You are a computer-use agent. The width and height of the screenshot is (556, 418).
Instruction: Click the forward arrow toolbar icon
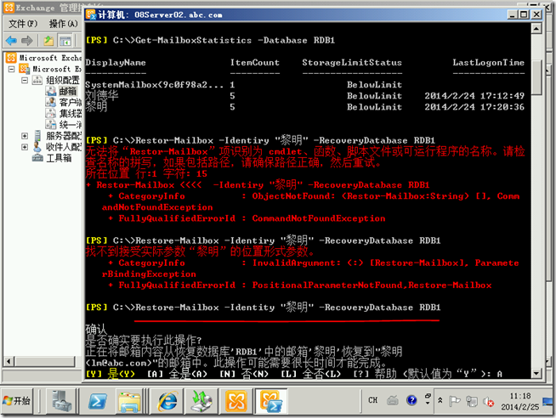coord(27,41)
